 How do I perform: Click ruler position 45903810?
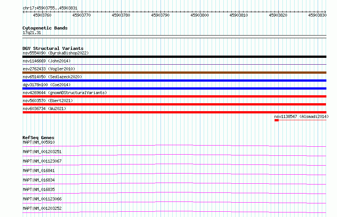pos(239,15)
